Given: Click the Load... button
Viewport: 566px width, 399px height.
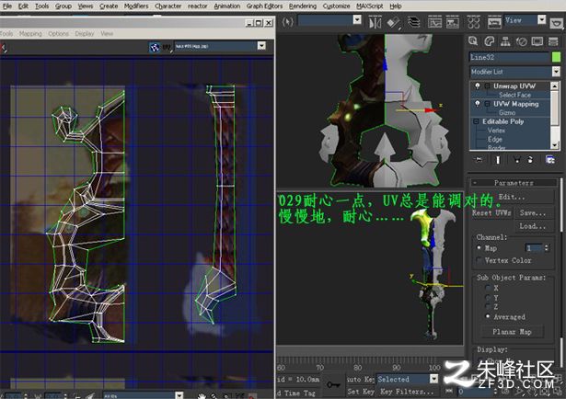Looking at the screenshot, I should 533,226.
